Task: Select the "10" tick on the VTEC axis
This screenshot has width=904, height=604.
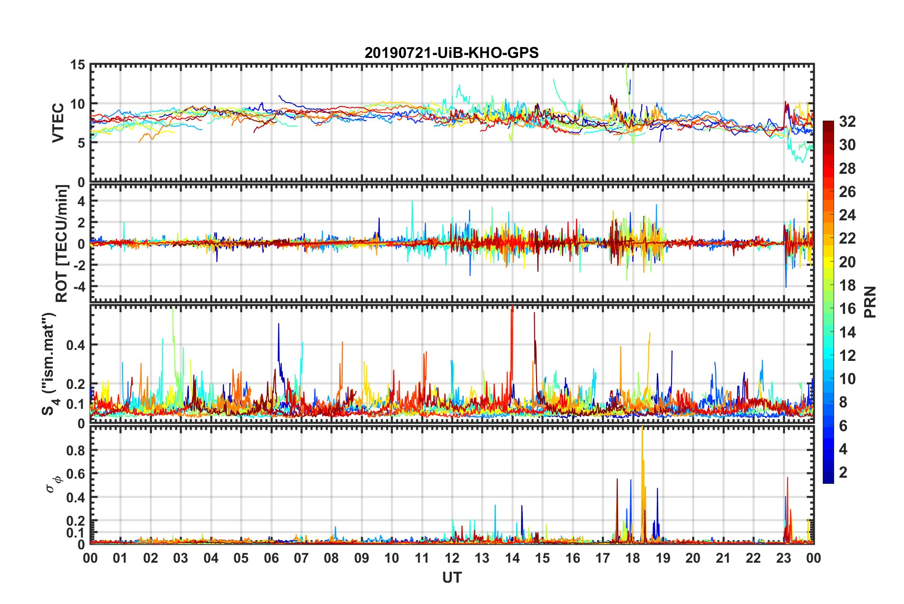Action: tap(77, 104)
